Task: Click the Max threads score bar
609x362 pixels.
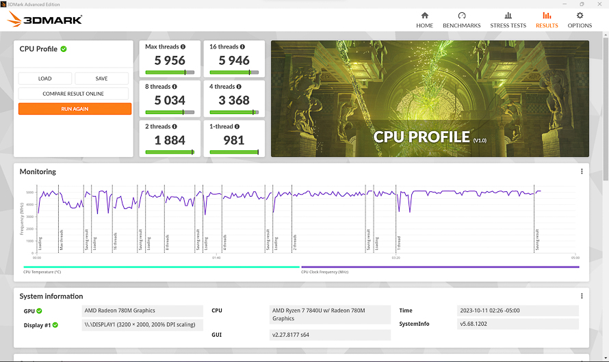Action: (170, 72)
